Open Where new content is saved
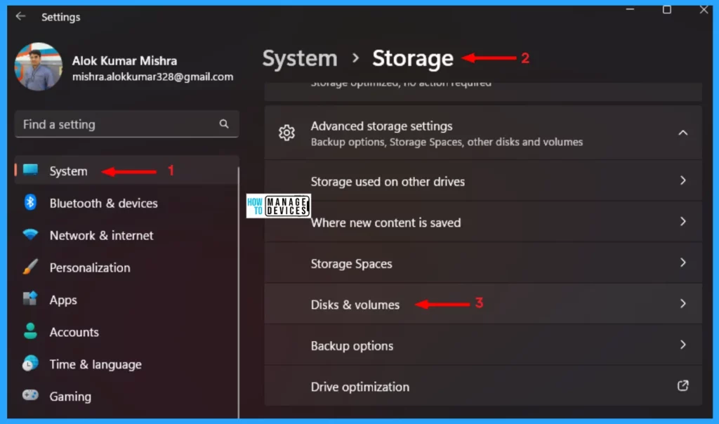The height and width of the screenshot is (424, 719). click(x=483, y=223)
